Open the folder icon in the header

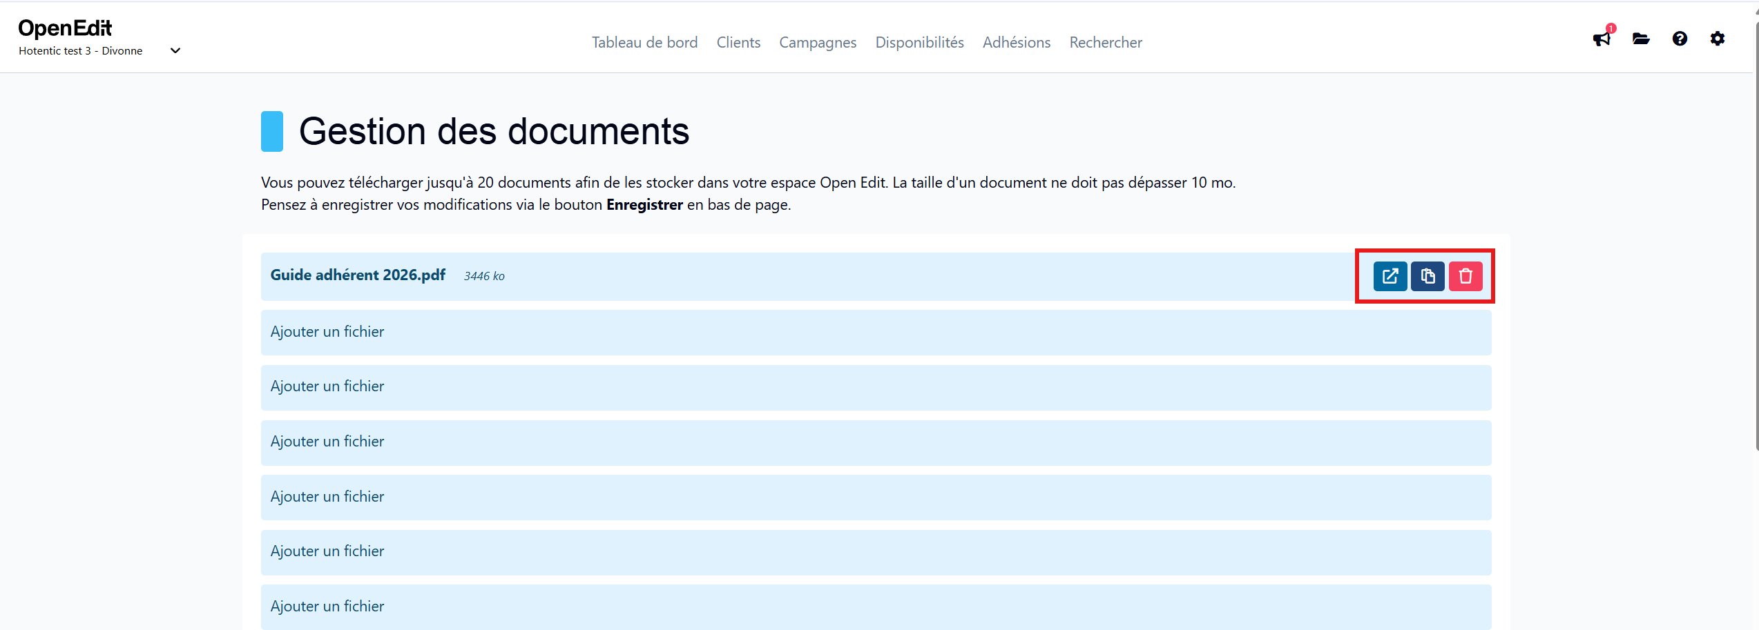1641,39
